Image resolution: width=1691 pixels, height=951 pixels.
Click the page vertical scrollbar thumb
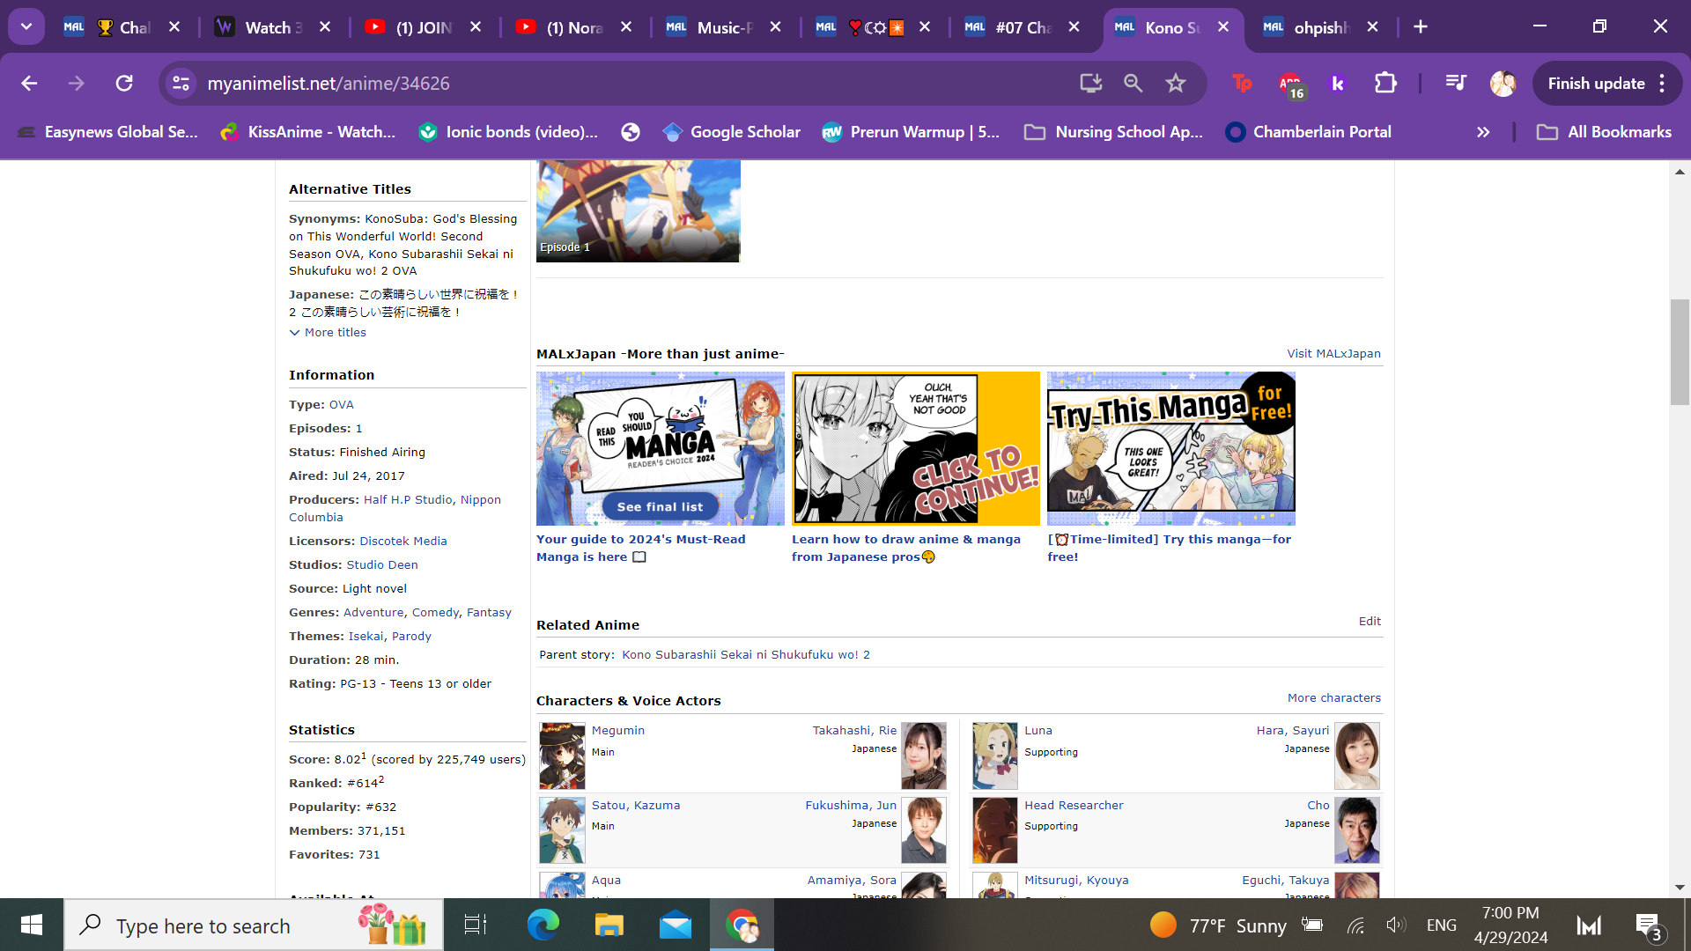1680,352
